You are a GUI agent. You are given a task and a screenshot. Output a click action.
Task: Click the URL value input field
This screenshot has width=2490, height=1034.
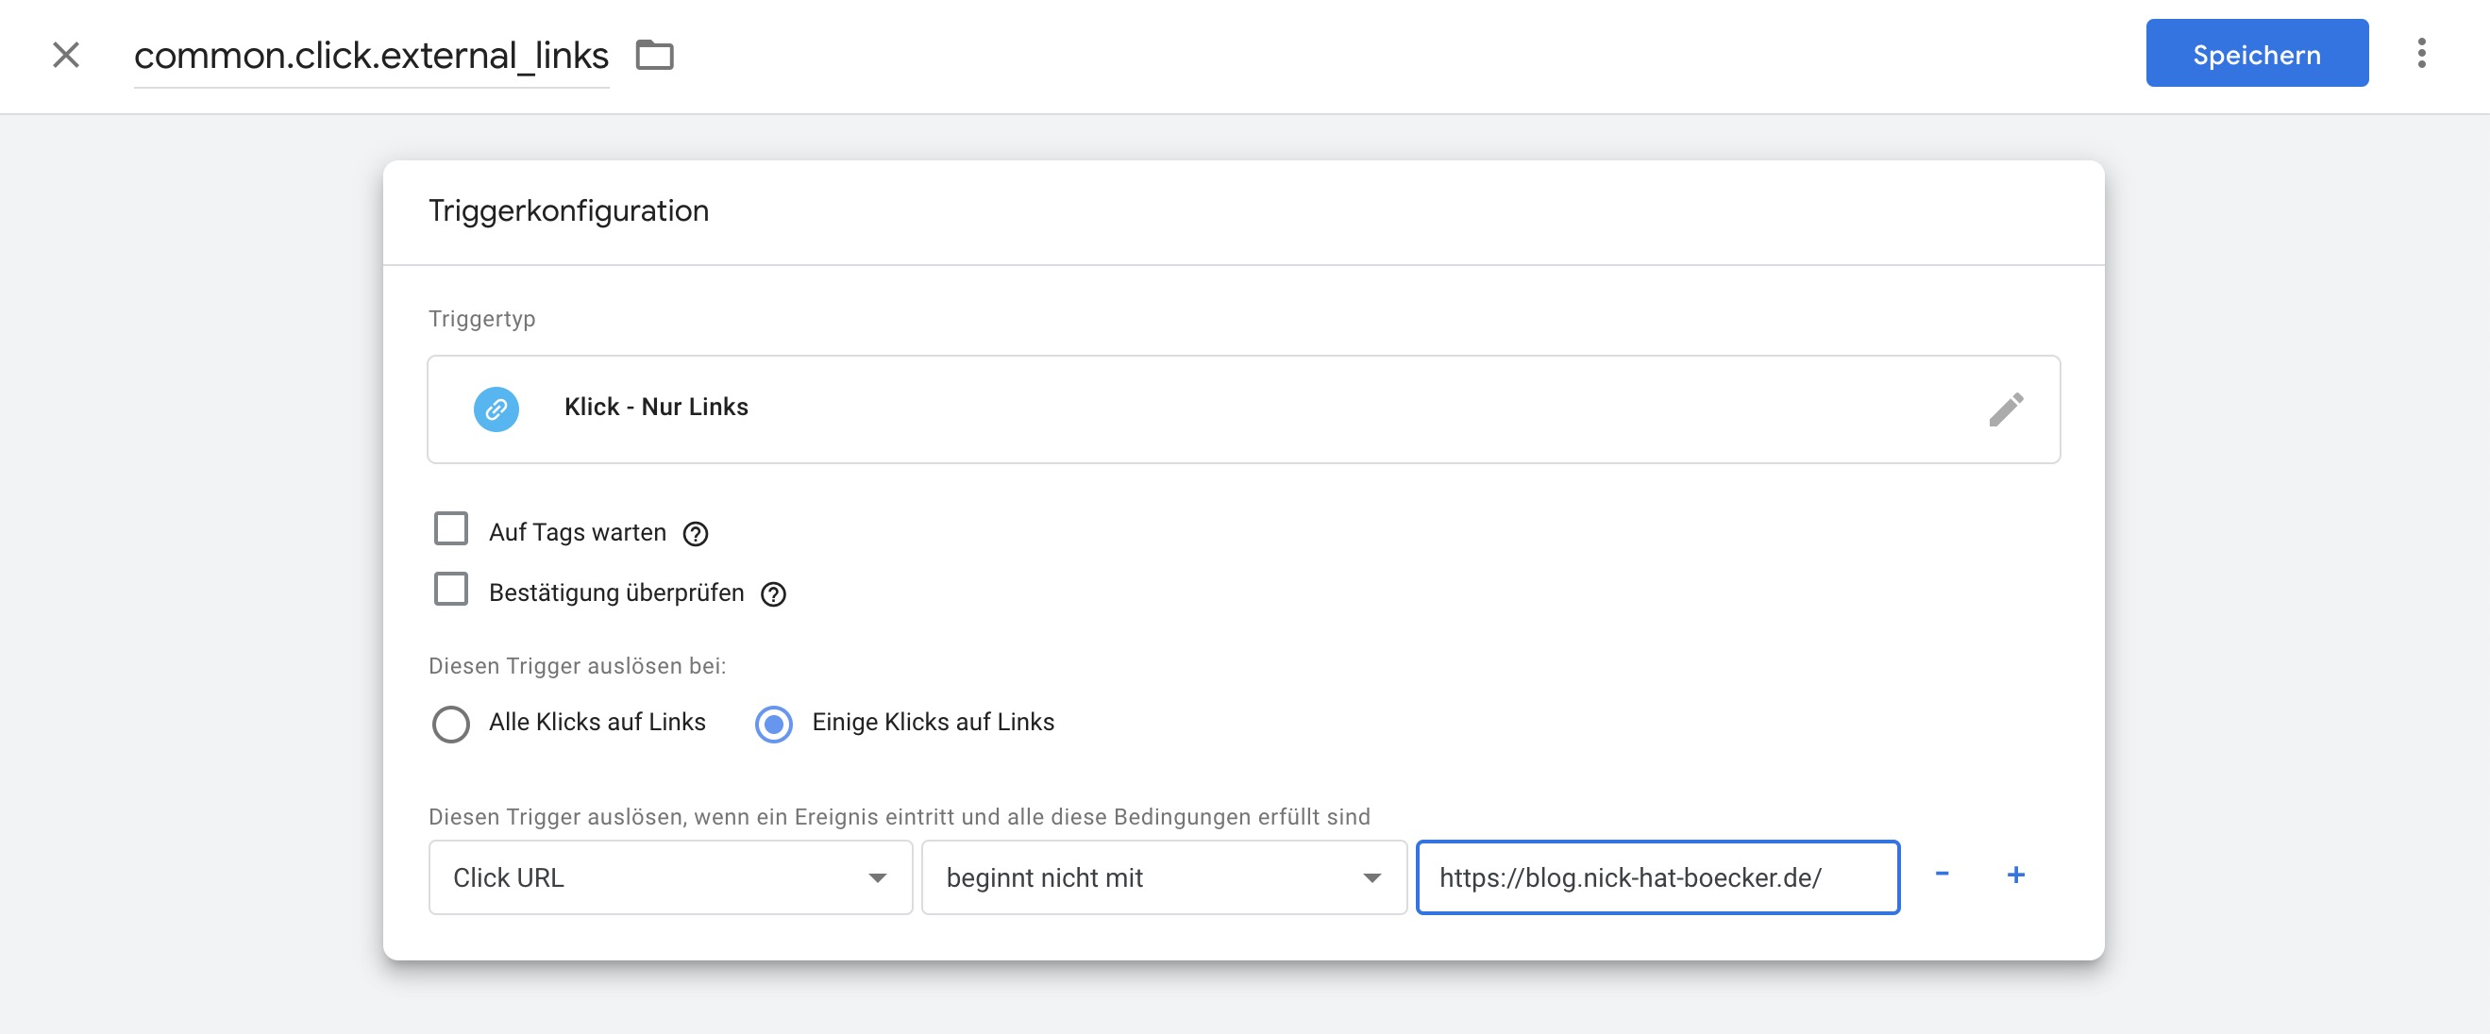tap(1657, 876)
